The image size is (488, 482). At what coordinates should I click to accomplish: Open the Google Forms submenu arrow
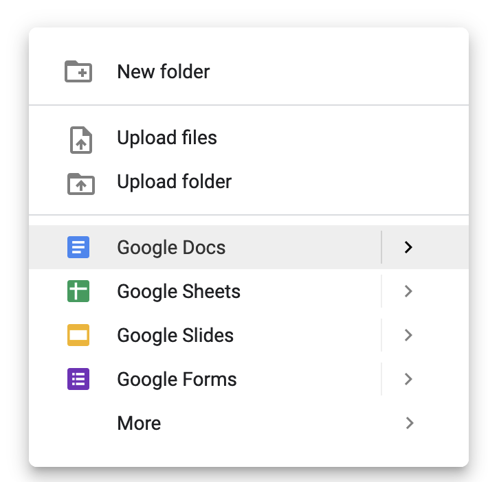[x=409, y=379]
